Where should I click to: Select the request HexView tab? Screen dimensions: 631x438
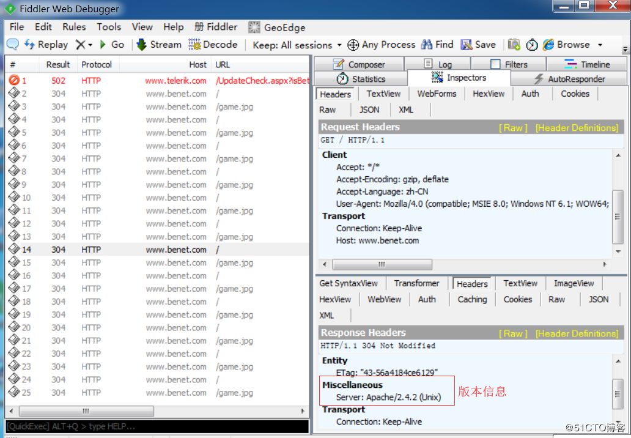tap(489, 94)
